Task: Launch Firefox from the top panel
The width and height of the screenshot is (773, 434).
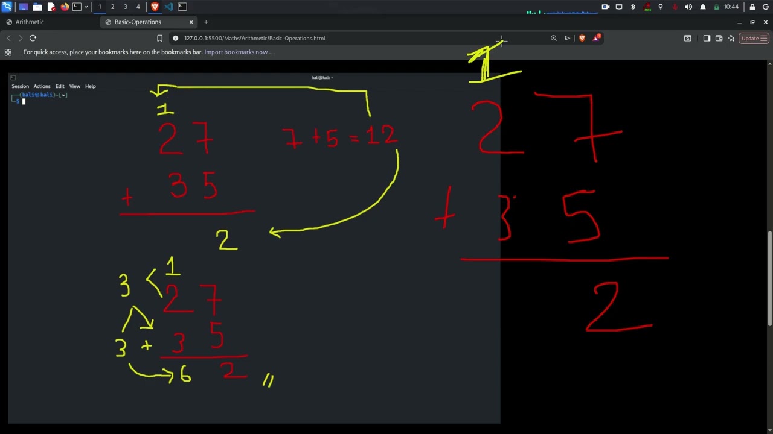Action: (x=65, y=7)
